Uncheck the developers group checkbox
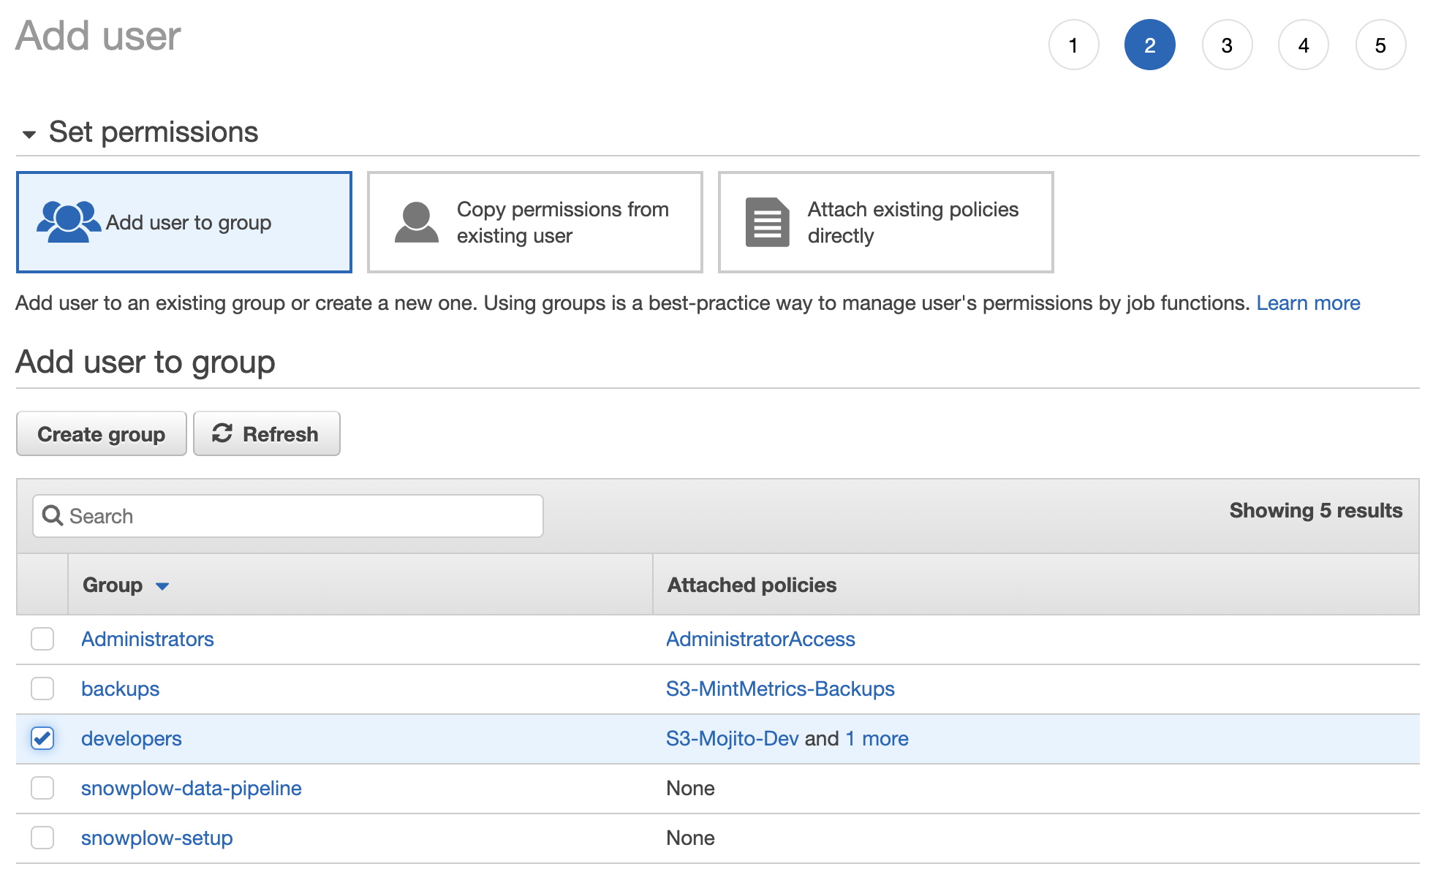The width and height of the screenshot is (1433, 880). coord(42,738)
